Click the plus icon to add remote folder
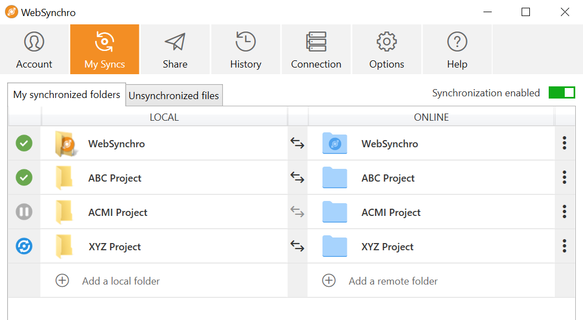This screenshot has height=320, width=583. [x=329, y=281]
